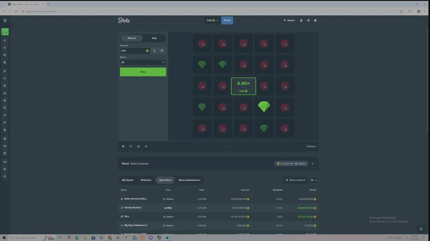
Task: Click the browser address bar
Action: [x=208, y=11]
